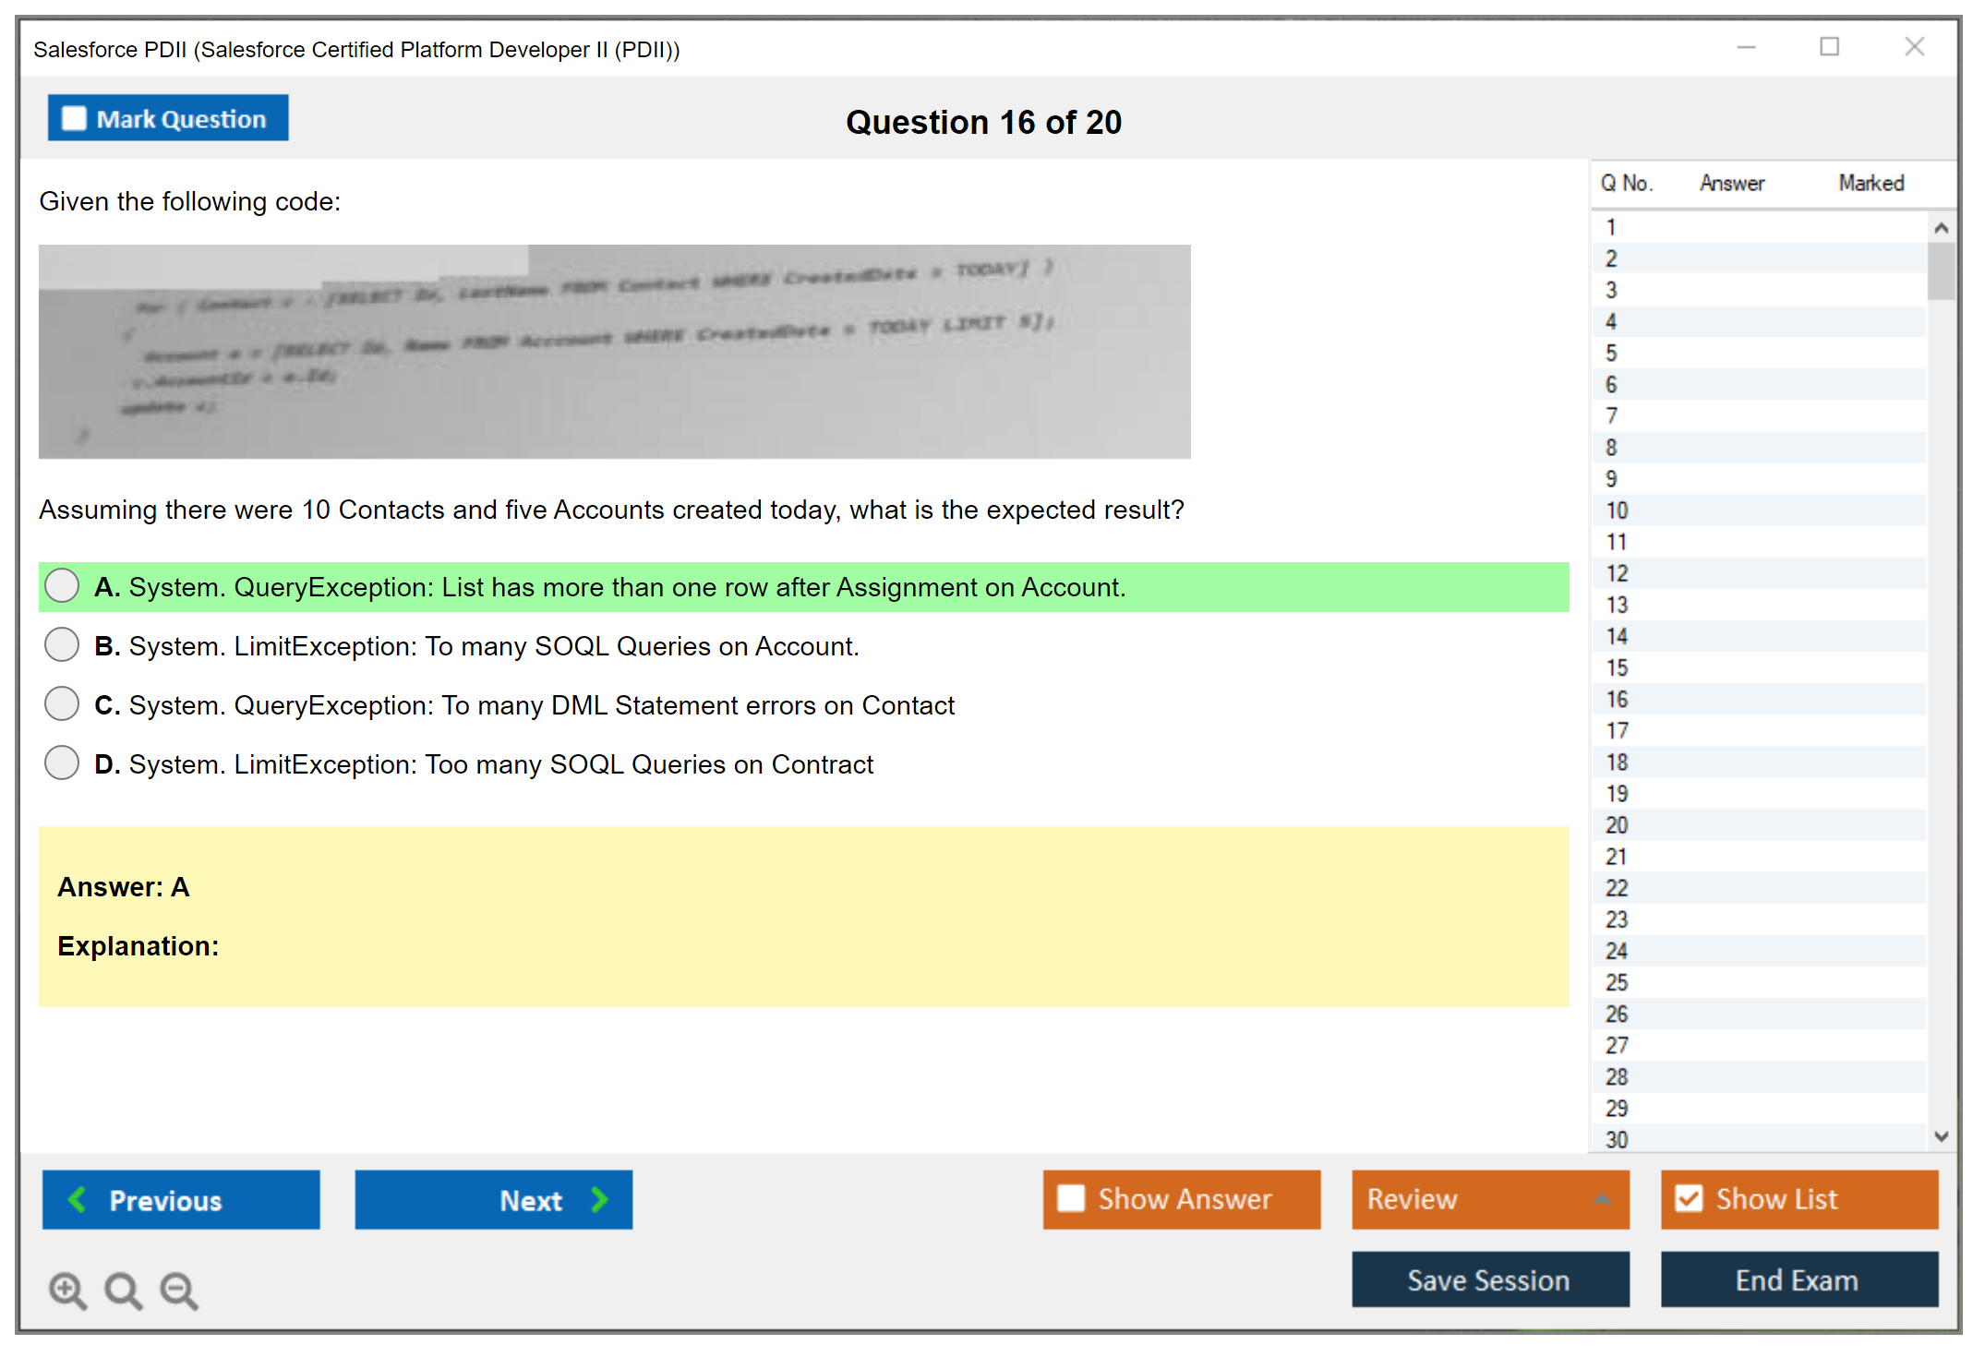Select option D radio button
This screenshot has width=1985, height=1357.
pos(62,763)
